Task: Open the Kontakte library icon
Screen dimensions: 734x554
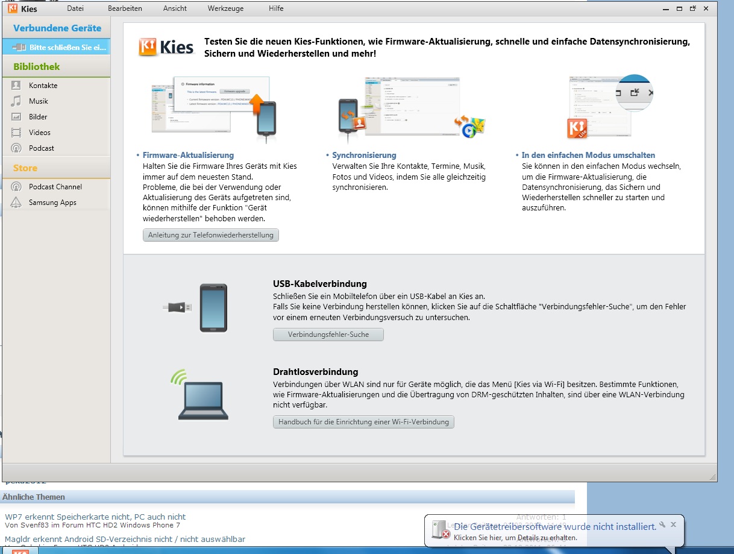Action: point(16,86)
